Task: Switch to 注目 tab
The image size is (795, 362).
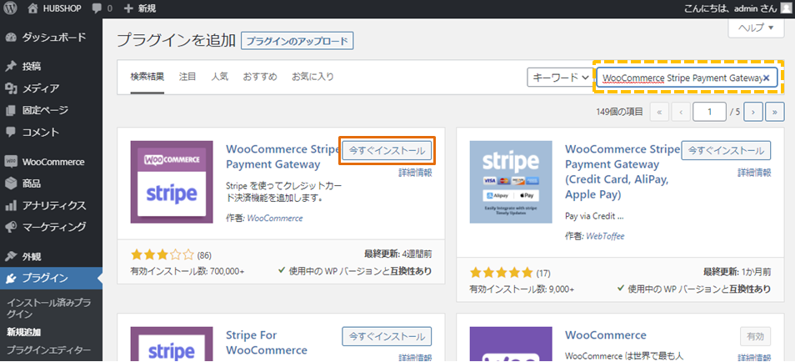Action: 187,78
